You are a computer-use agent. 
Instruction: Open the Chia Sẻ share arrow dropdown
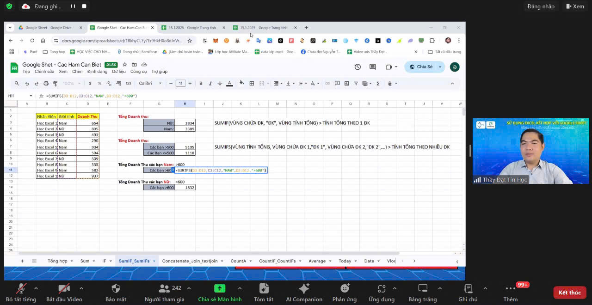pos(440,67)
